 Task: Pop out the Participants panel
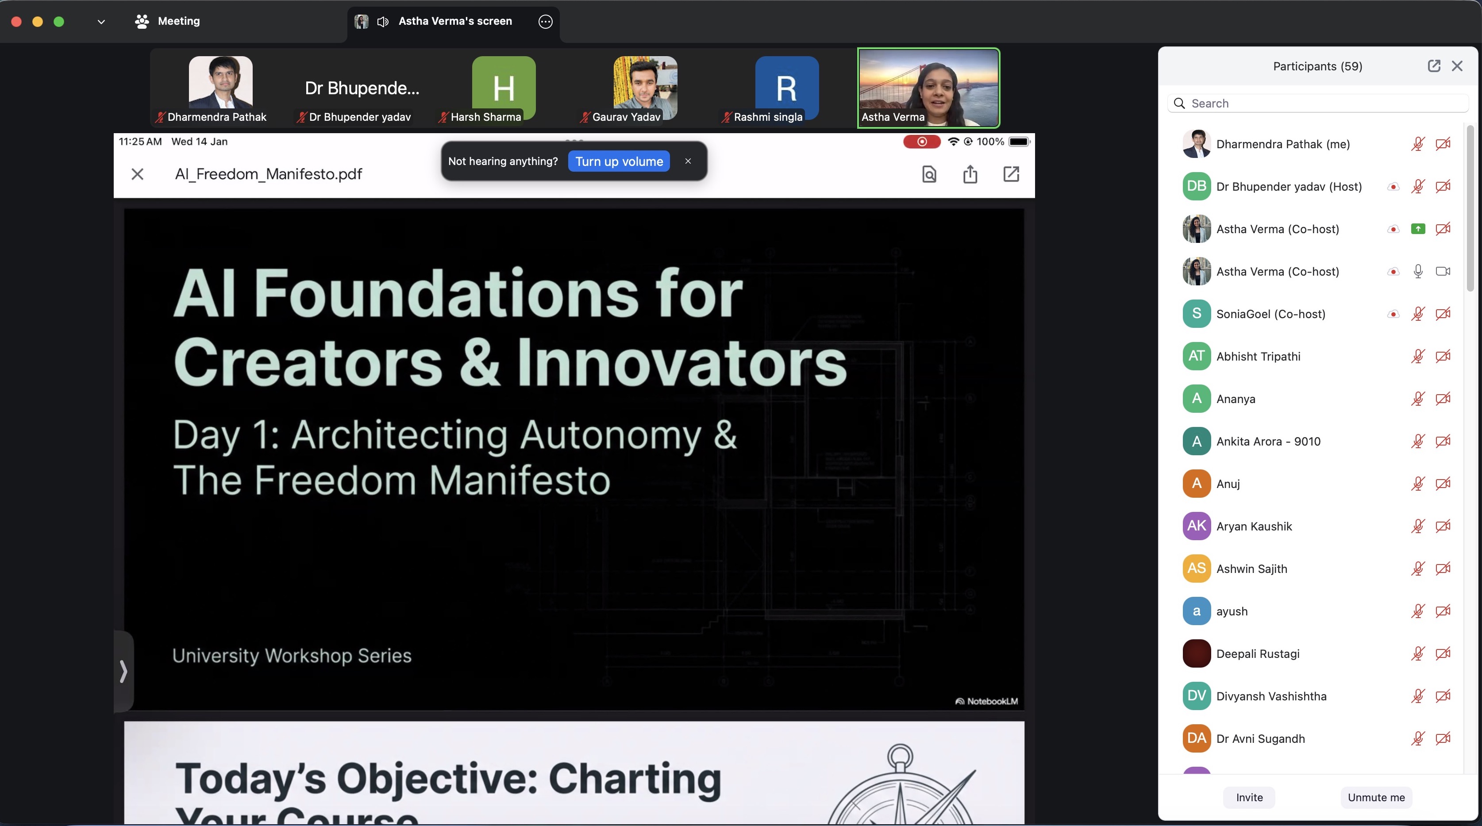pyautogui.click(x=1434, y=66)
